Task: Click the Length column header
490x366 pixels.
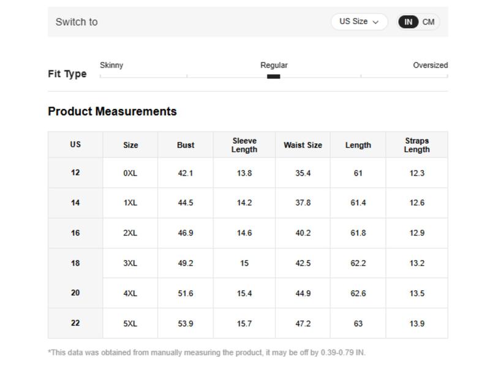Action: [358, 145]
